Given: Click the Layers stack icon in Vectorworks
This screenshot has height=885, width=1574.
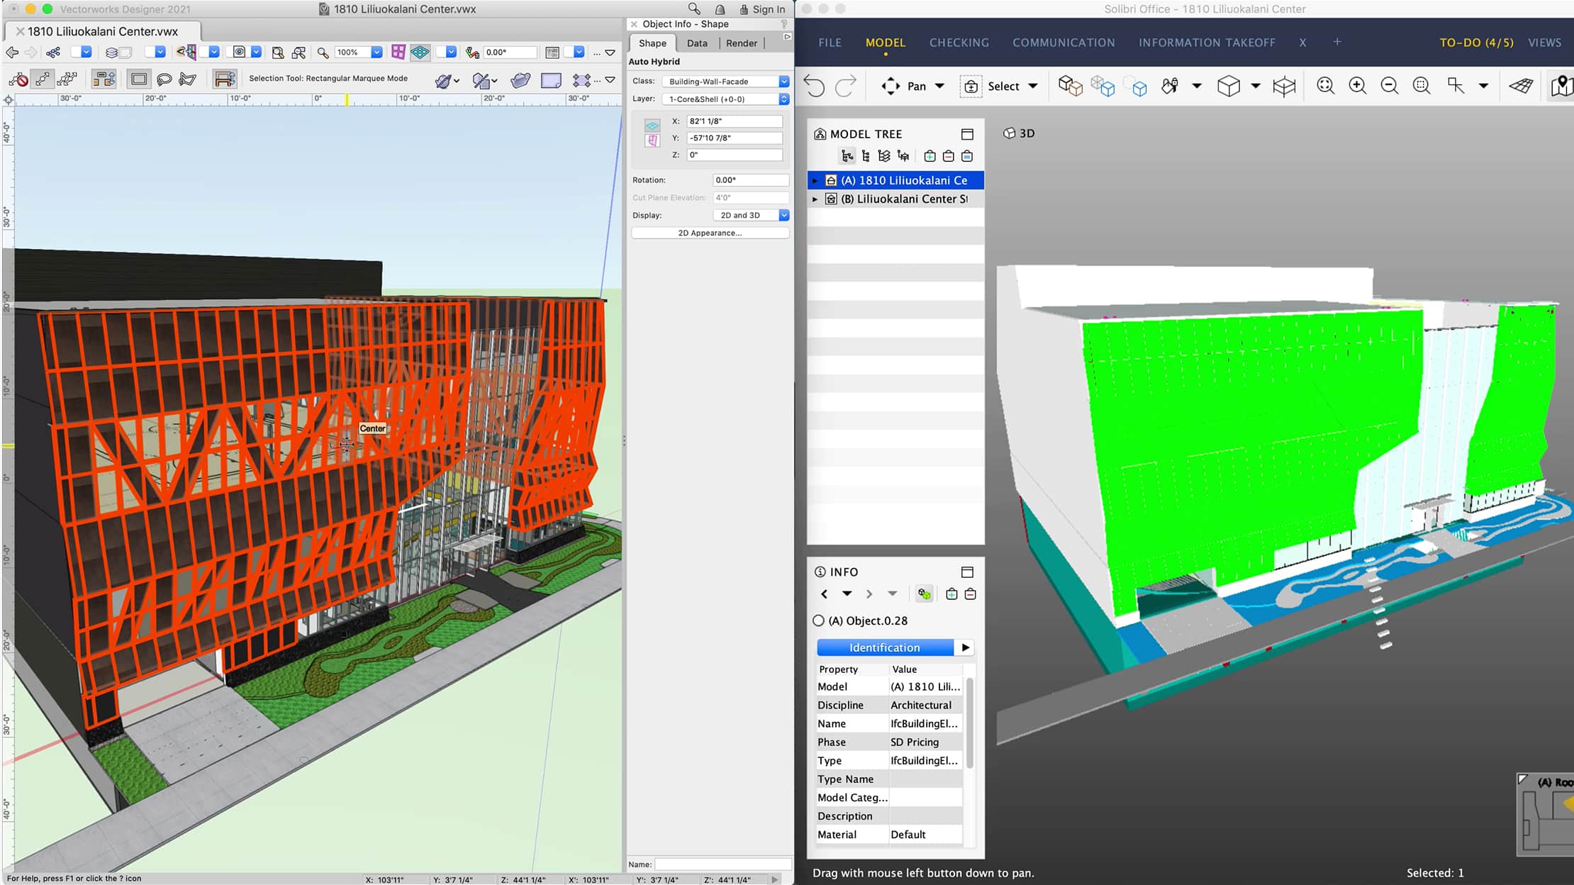Looking at the screenshot, I should [111, 52].
